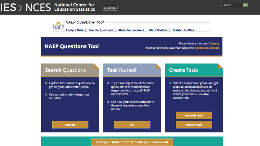Click the National Center for Education Statistics title
This screenshot has height=146, width=260.
coord(75,7)
